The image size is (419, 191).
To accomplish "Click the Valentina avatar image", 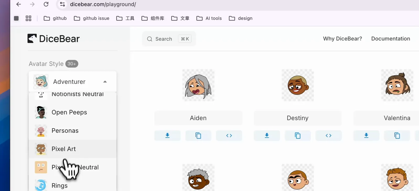I will click(x=397, y=85).
